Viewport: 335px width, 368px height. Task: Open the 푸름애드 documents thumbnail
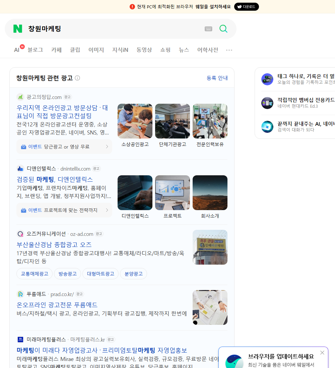click(210, 307)
